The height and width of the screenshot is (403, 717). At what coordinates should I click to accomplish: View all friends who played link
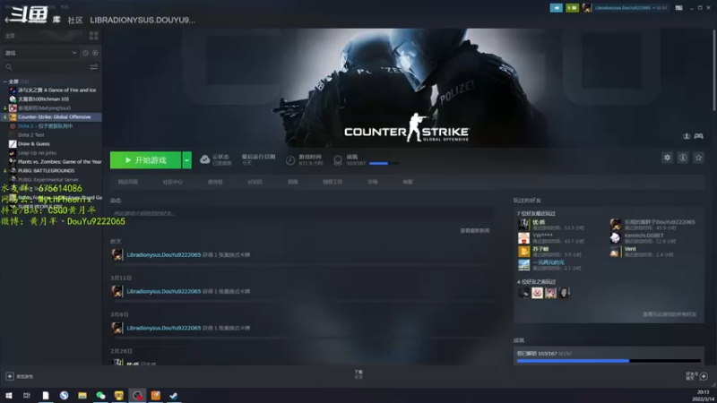(x=669, y=314)
